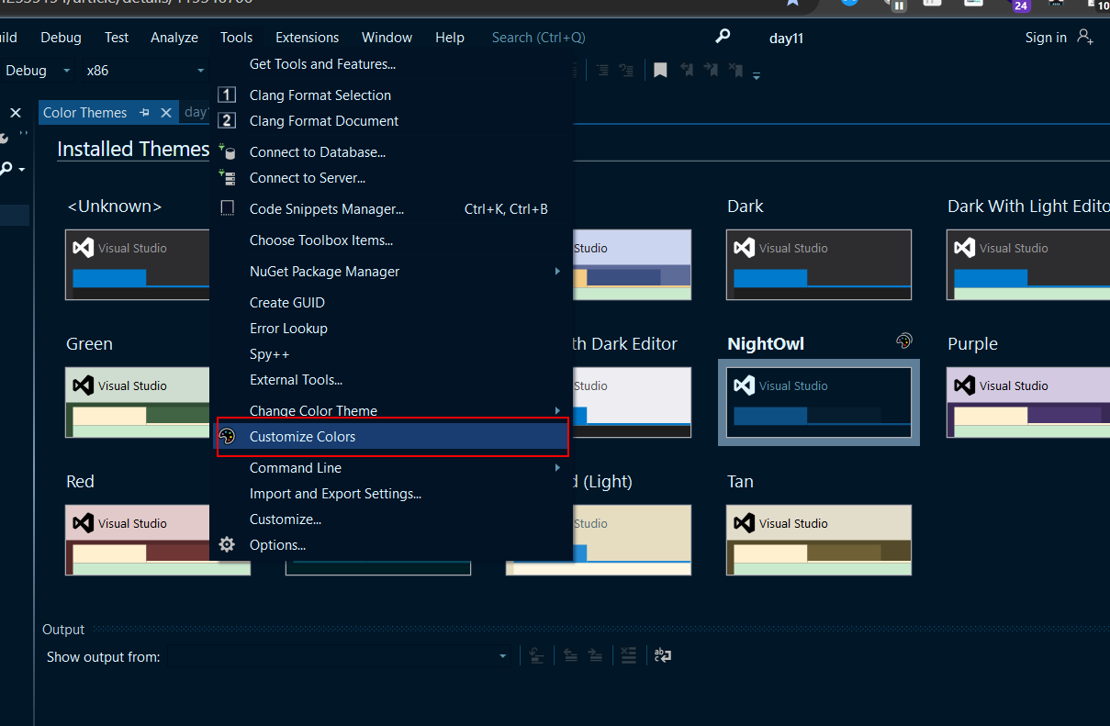The image size is (1110, 726).
Task: Click the add-account icon beside Sign in
Action: pyautogui.click(x=1085, y=37)
